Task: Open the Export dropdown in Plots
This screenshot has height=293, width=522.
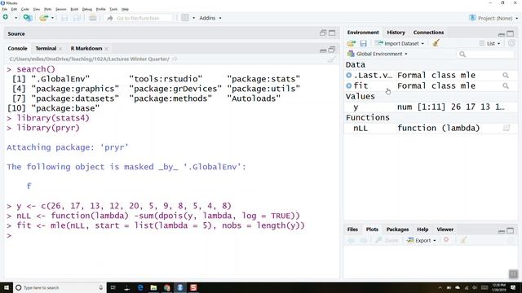Action: [422, 240]
